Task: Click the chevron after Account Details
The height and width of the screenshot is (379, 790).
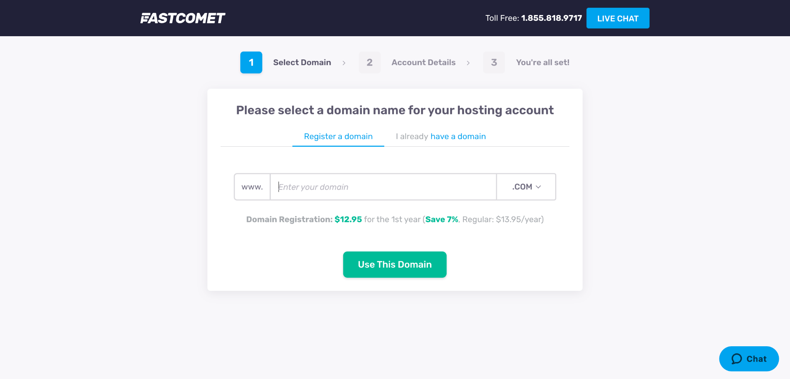Action: pyautogui.click(x=468, y=63)
